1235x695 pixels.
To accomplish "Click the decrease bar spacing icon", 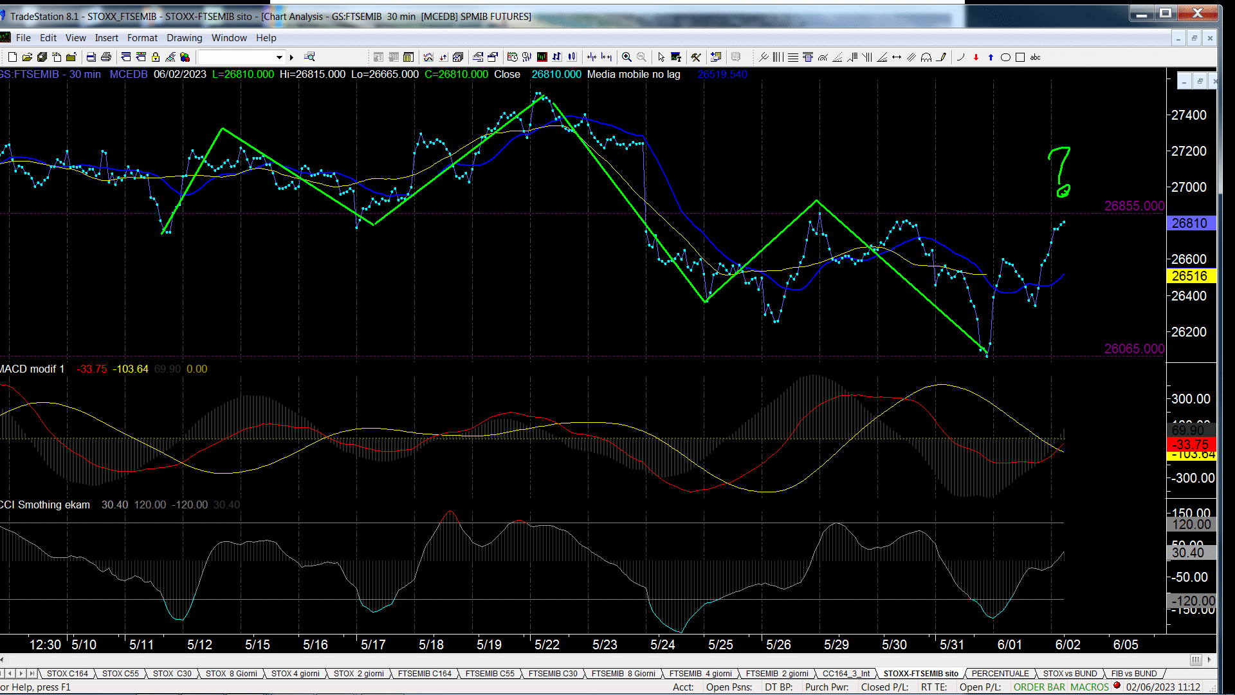I will [x=592, y=57].
